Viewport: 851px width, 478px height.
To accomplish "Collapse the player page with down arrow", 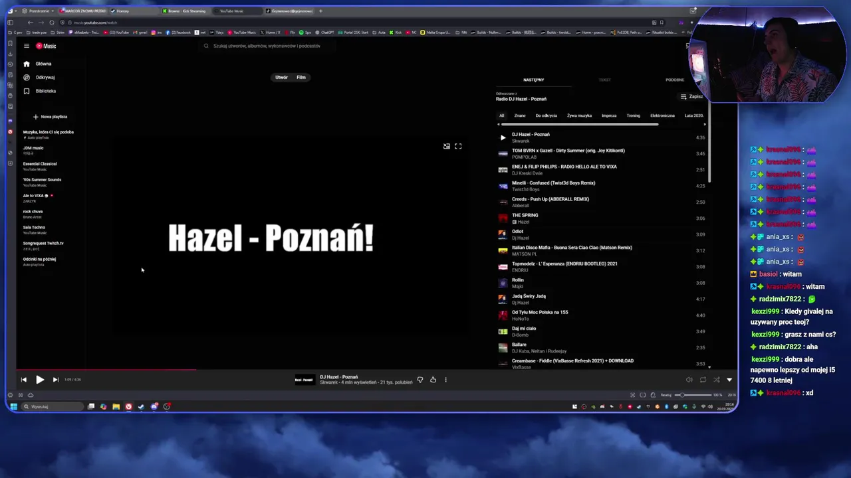I will (x=729, y=380).
